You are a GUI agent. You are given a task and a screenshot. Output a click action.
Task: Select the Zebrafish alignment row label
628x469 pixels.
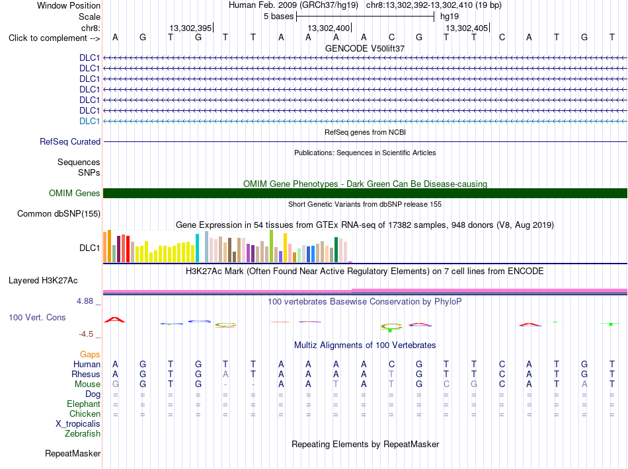click(83, 433)
